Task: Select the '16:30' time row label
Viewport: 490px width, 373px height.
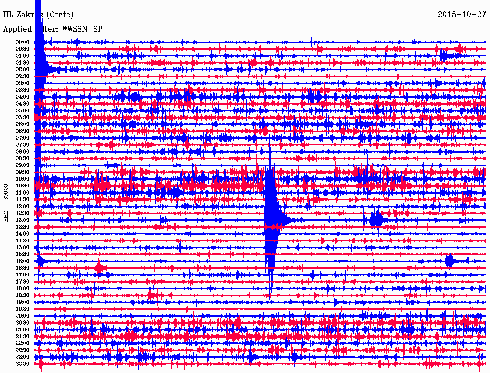Action: point(22,268)
